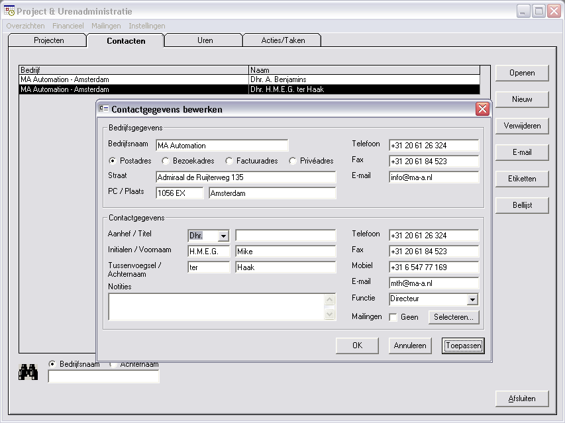Screen dimensions: 565x423
Task: Create a contact with Nieuw button
Action: [522, 99]
